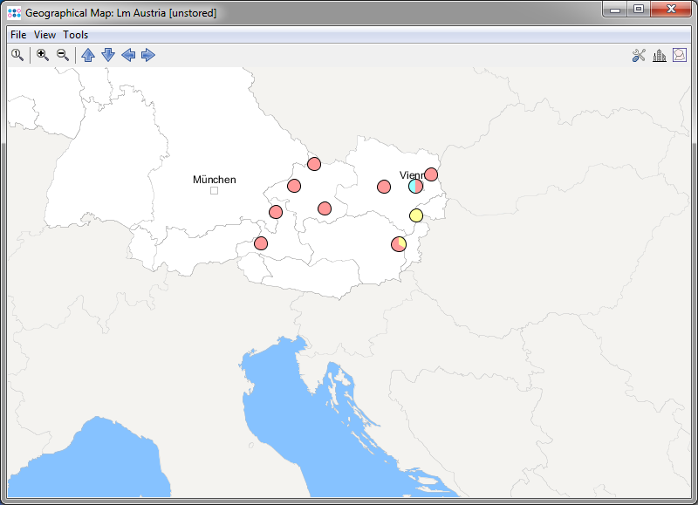Viewport: 698px width, 505px height.
Task: Reset map zoom to default
Action: 17,55
